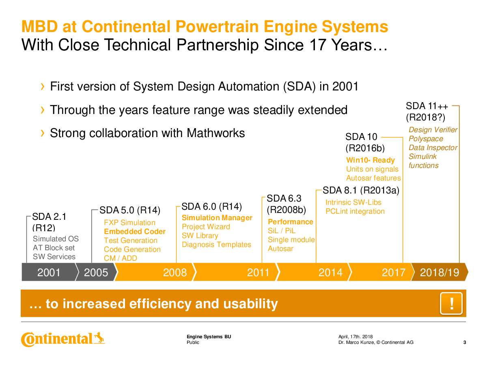Click bold 'Embedded Coder' text
Screen dimensions: 487x365
pyautogui.click(x=135, y=232)
